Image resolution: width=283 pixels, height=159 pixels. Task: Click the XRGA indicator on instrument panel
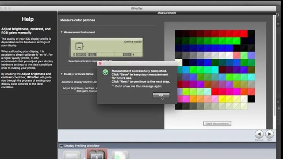click(x=127, y=54)
